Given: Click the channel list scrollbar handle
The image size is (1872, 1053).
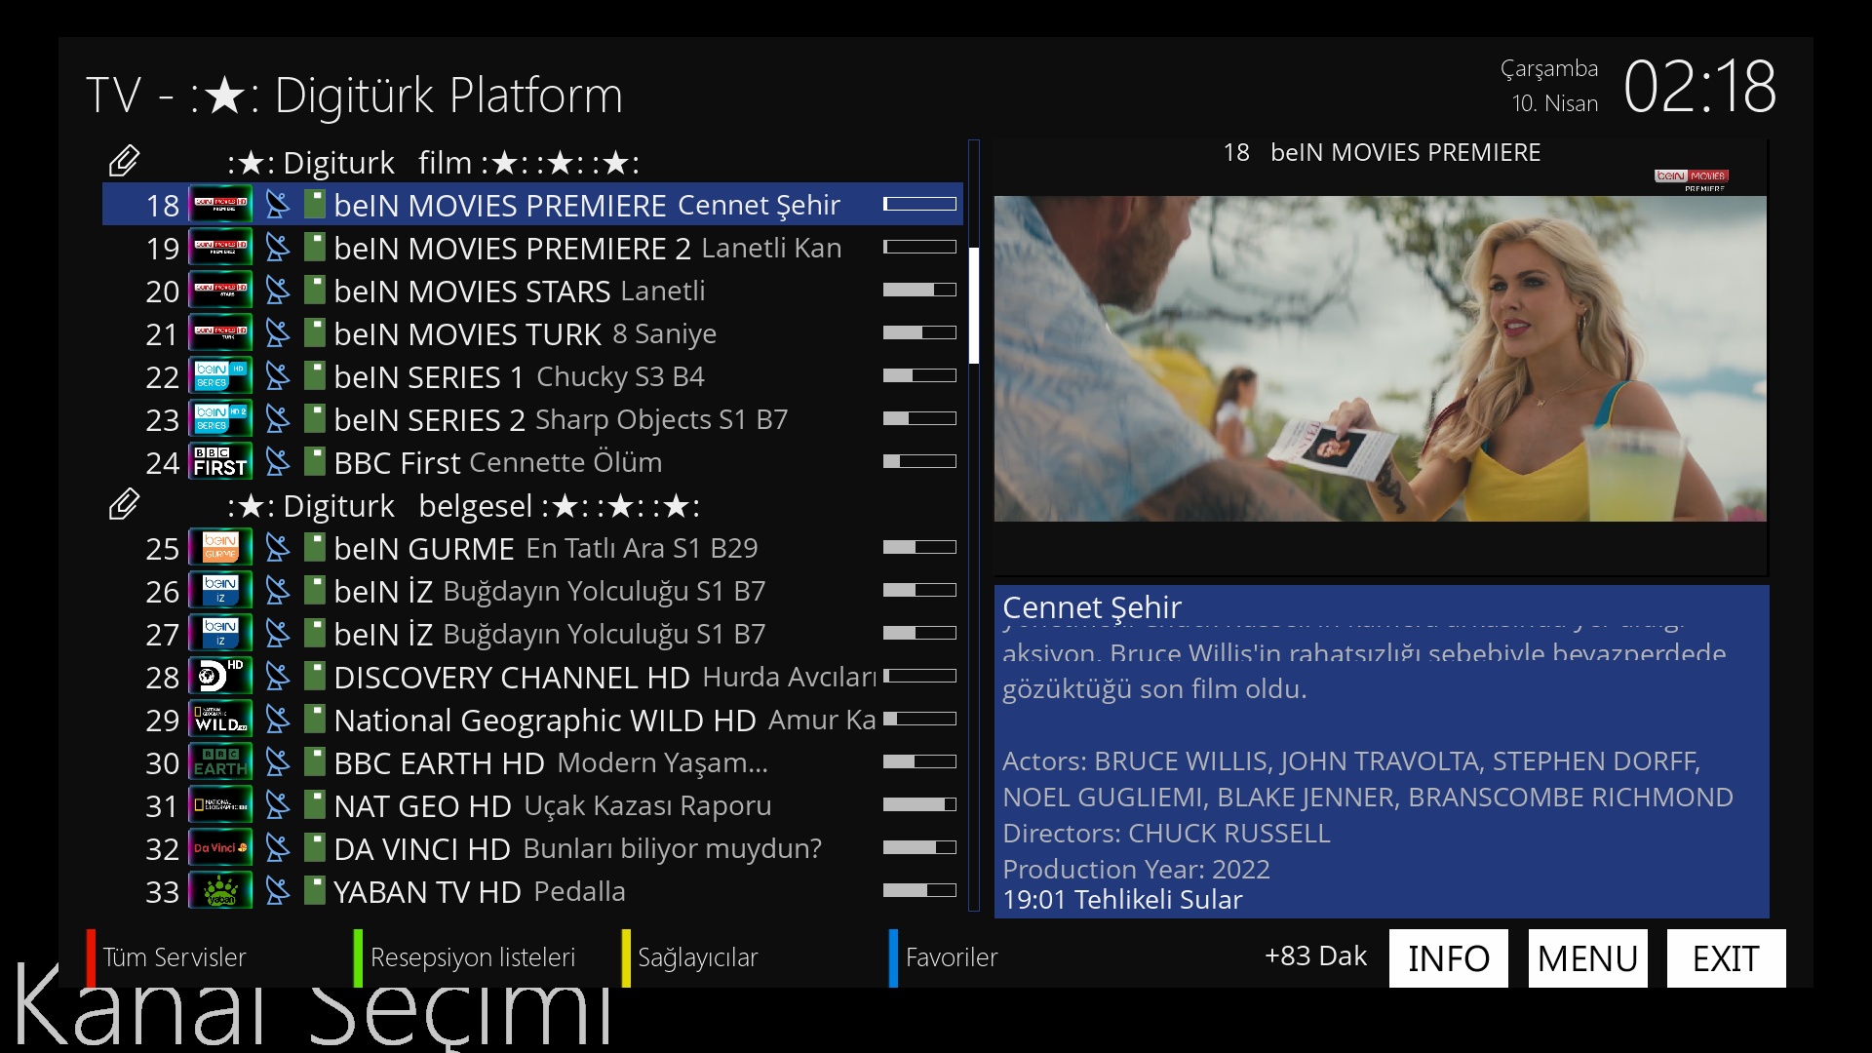Looking at the screenshot, I should coord(973,305).
